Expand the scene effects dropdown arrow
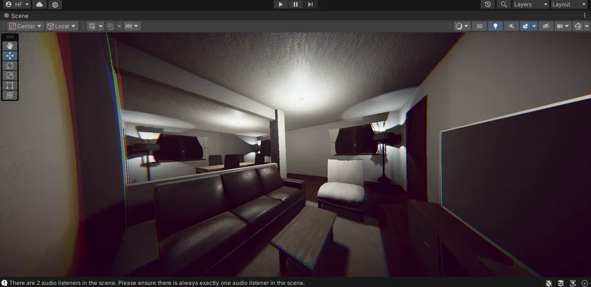 [x=534, y=26]
